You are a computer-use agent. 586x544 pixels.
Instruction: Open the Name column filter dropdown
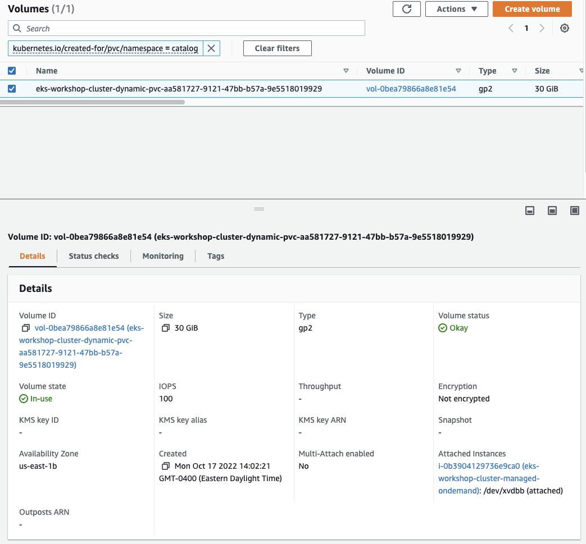[x=347, y=71]
